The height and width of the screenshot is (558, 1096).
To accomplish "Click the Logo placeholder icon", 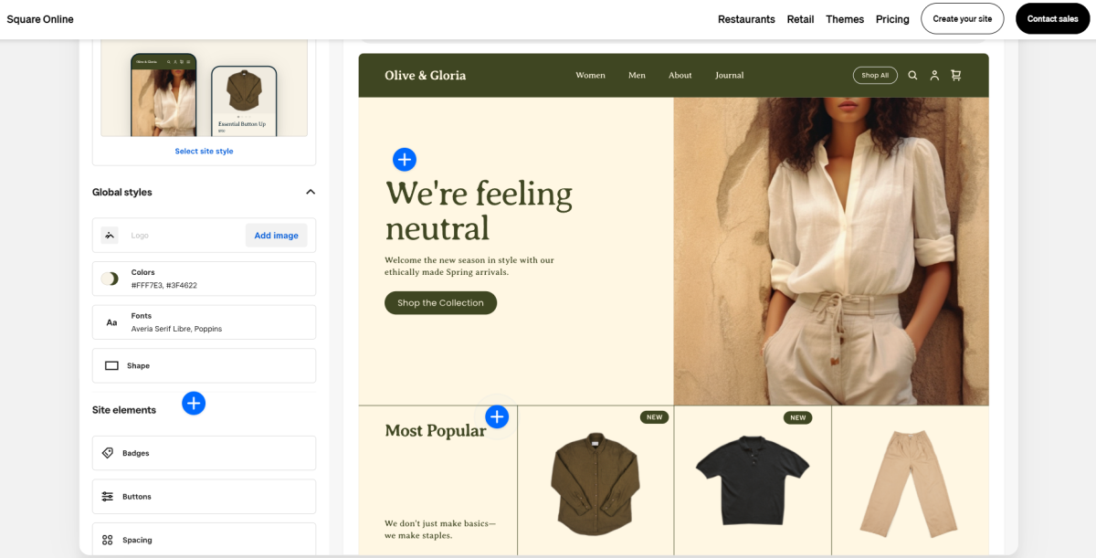I will point(110,236).
